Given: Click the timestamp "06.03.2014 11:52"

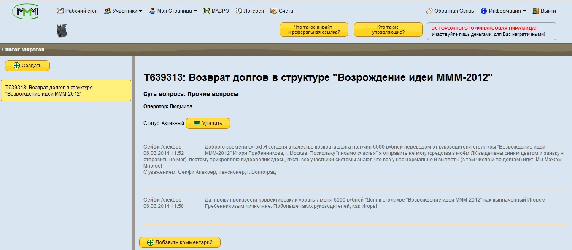Looking at the screenshot, I should pos(164,153).
